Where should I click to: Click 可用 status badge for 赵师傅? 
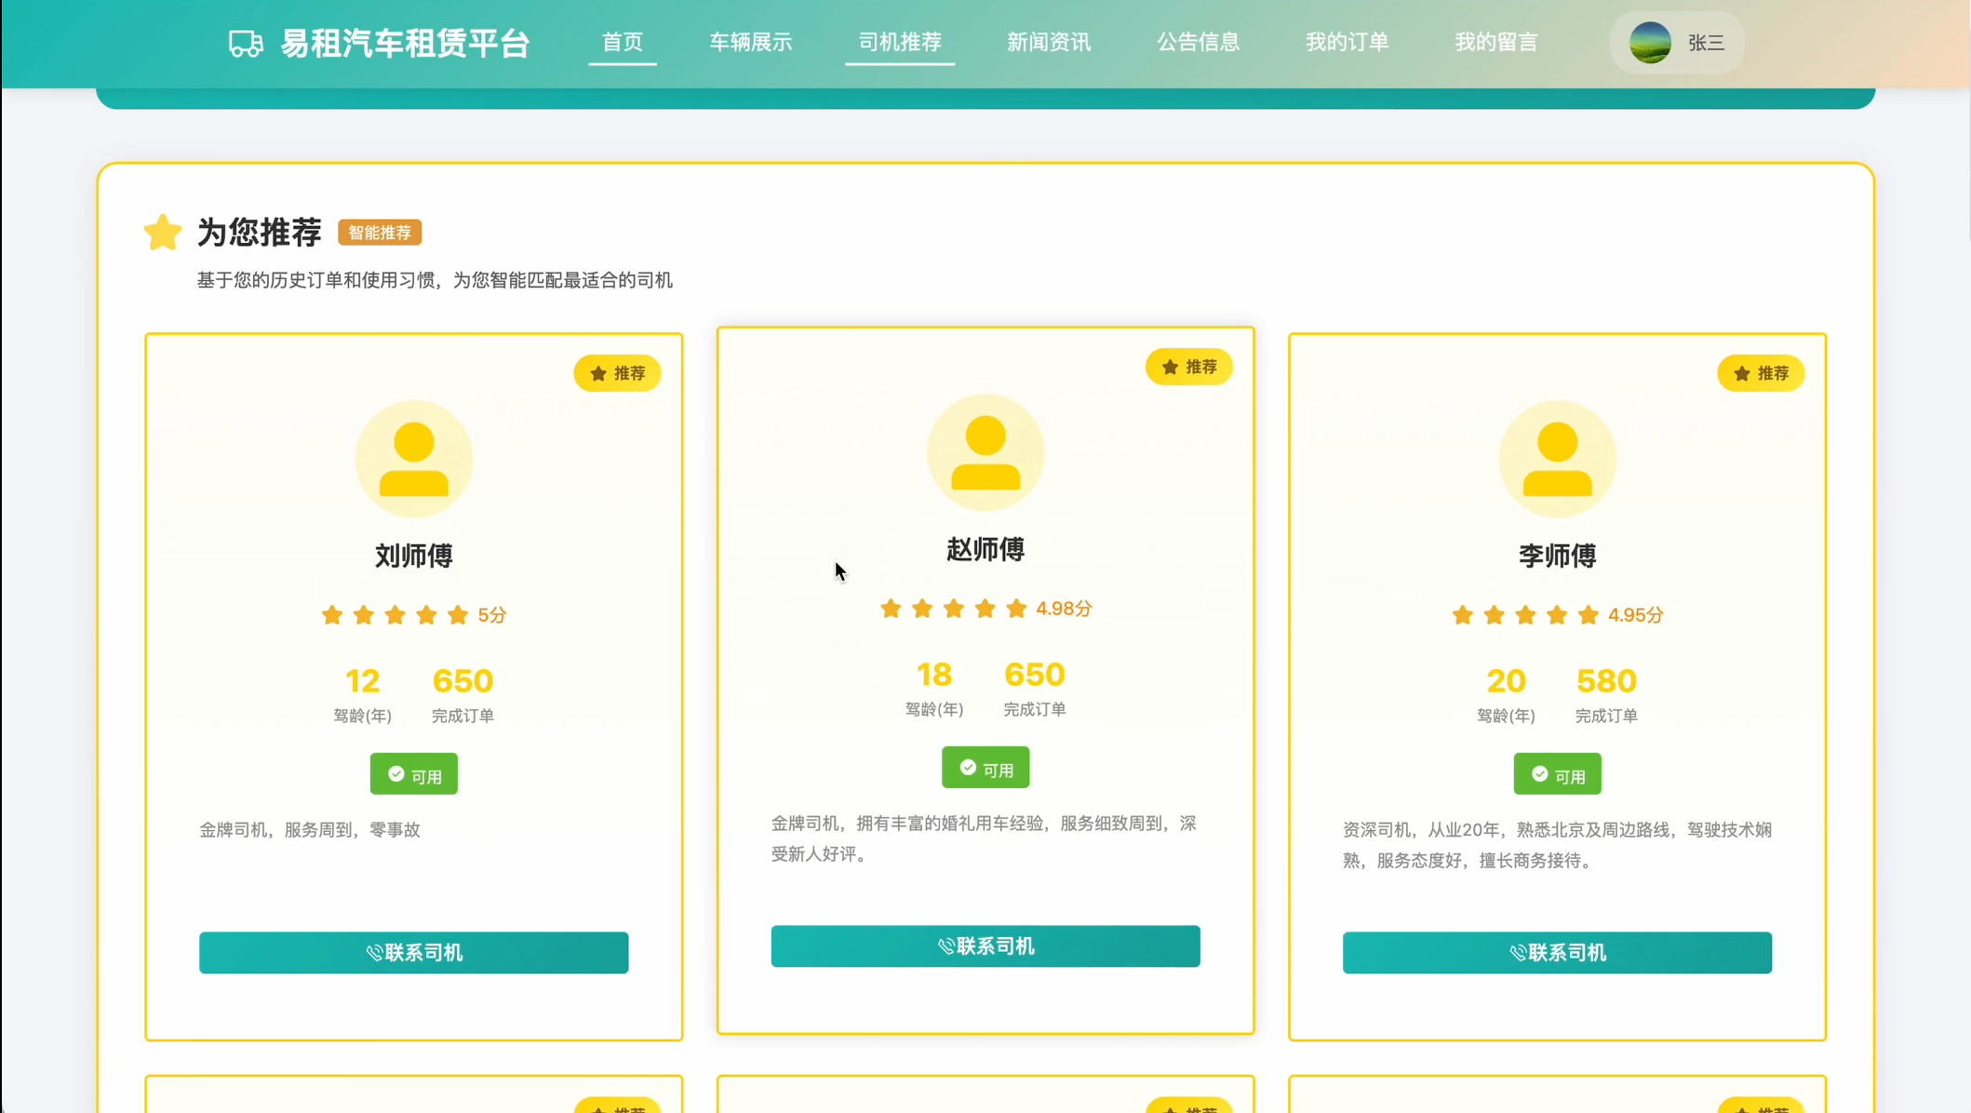pos(985,768)
